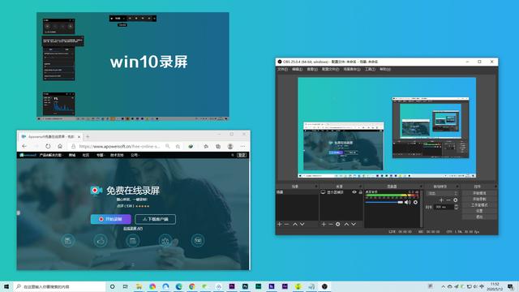Open source properties gear in OBS

coord(337,224)
